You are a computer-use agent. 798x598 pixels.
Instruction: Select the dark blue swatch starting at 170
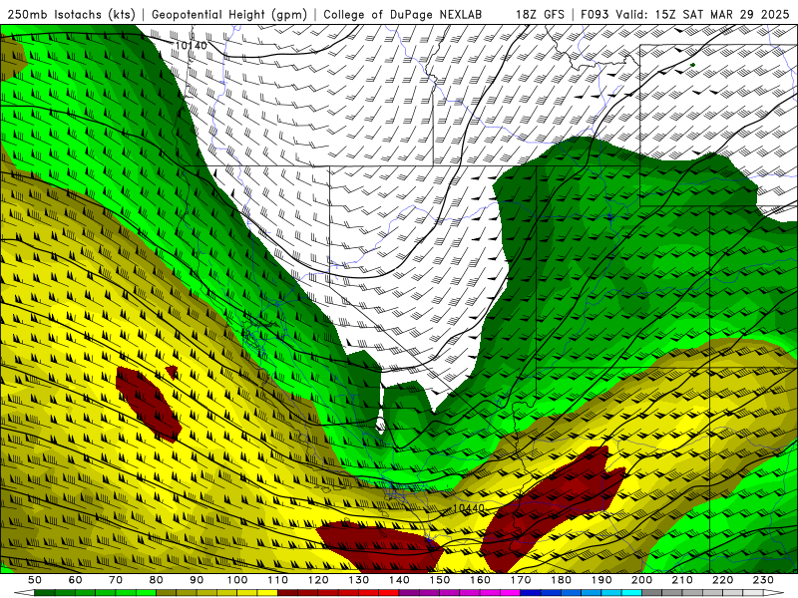click(x=531, y=593)
